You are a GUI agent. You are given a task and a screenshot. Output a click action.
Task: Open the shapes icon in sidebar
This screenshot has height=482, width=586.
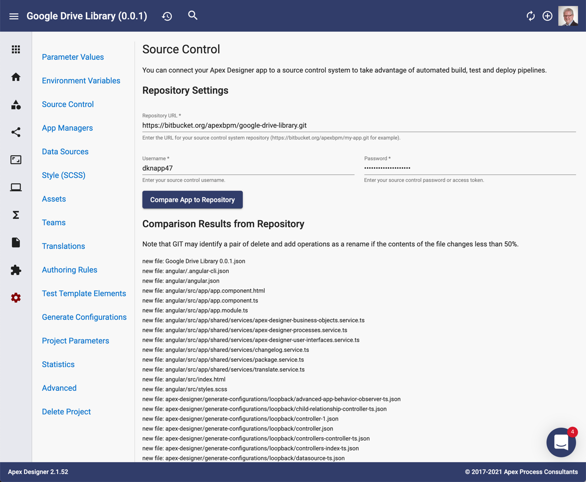click(x=16, y=104)
